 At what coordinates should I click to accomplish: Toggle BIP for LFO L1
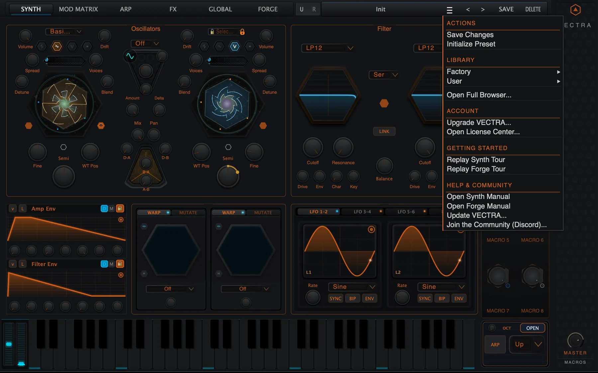coord(352,298)
